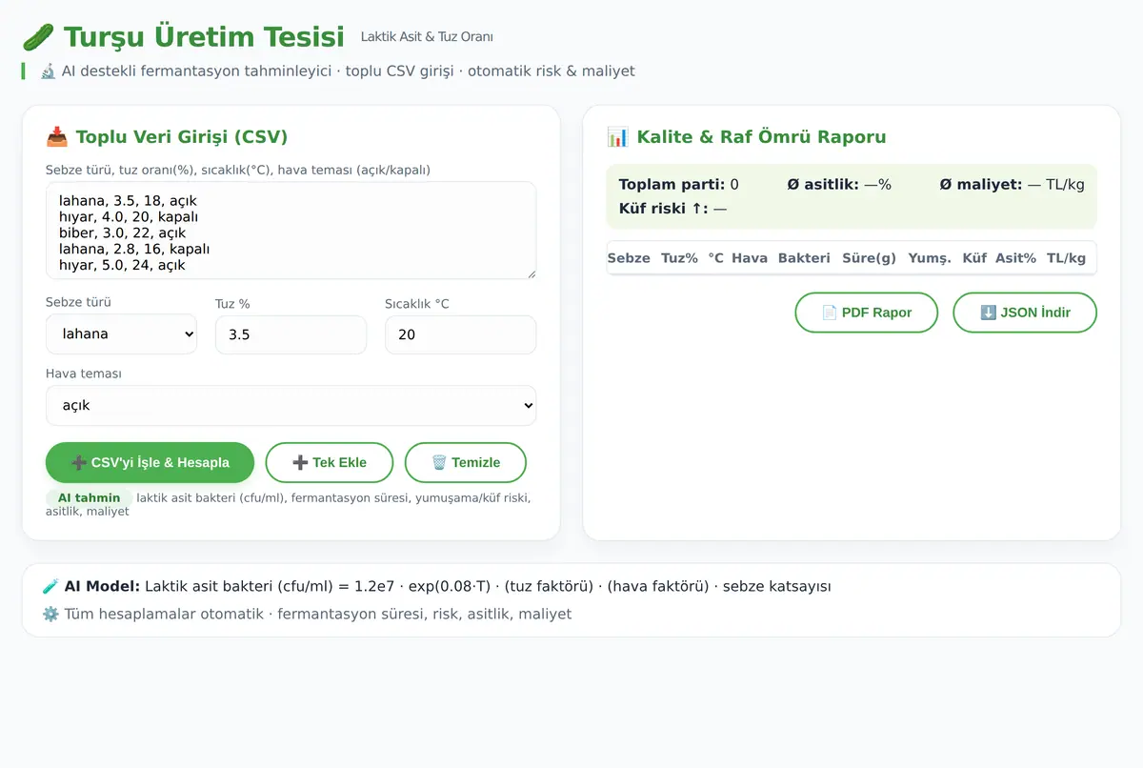Click the Hava column header
Screen dimensions: 1143x768
pos(750,258)
